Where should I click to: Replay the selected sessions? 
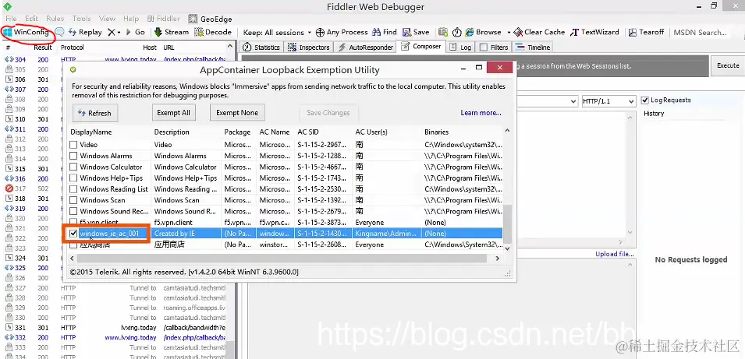86,32
